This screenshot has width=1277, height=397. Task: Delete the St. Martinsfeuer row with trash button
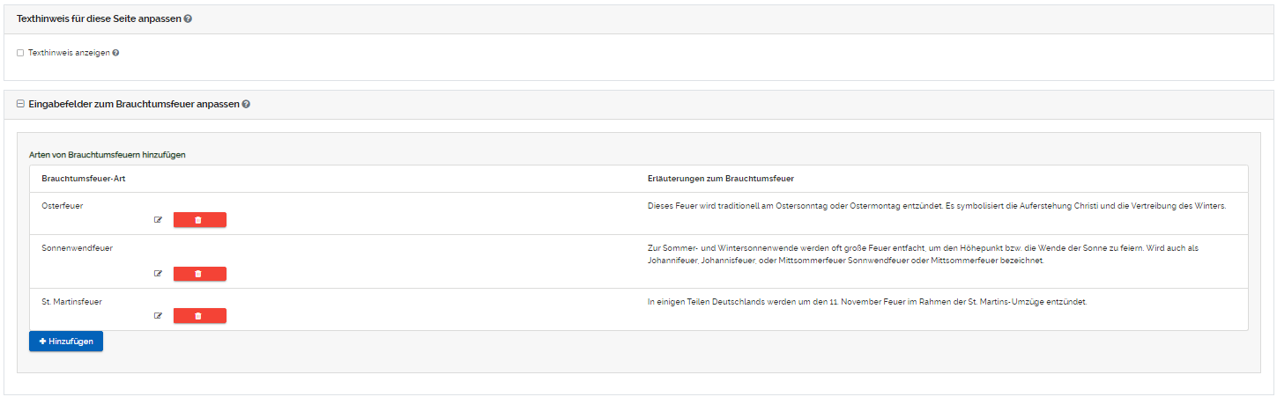(x=199, y=316)
